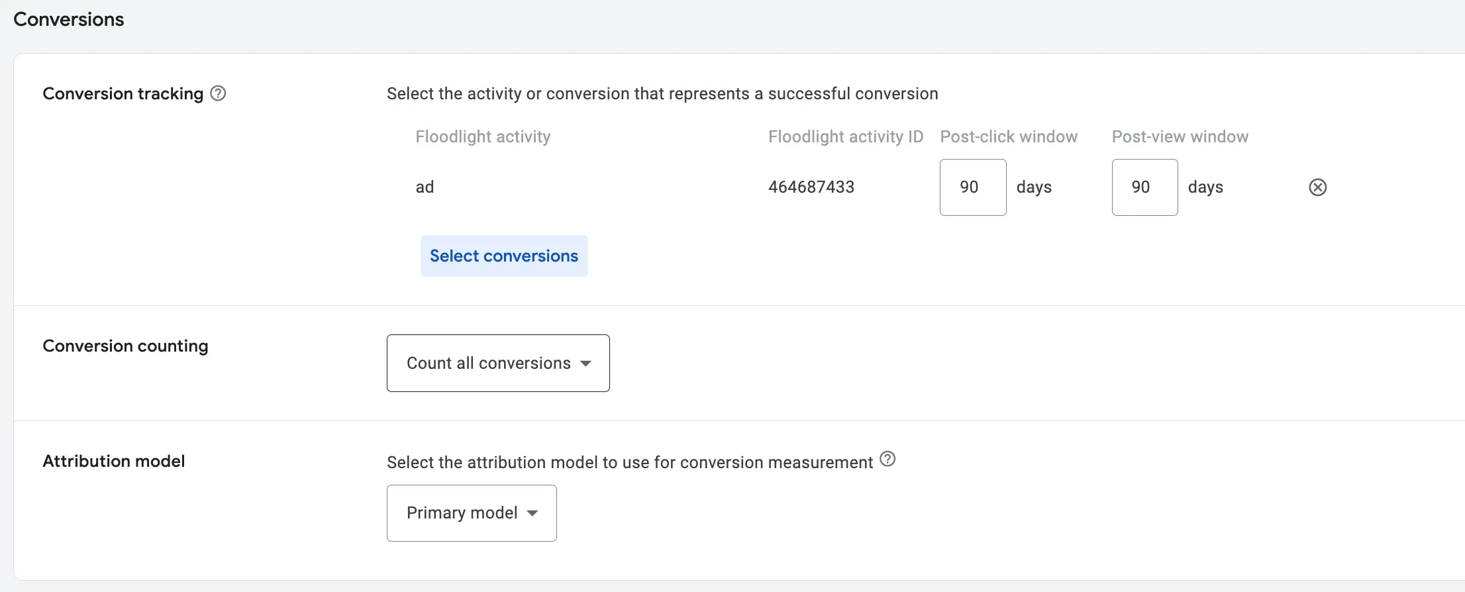The height and width of the screenshot is (592, 1465).
Task: Remove the "ad" Floodlight activity row
Action: [1318, 187]
